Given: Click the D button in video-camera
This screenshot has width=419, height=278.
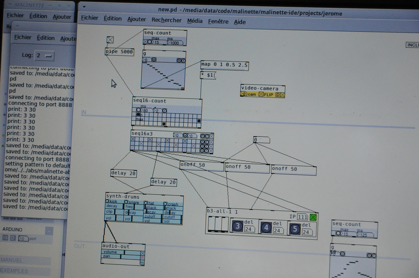Looking at the screenshot, I should click(278, 95).
